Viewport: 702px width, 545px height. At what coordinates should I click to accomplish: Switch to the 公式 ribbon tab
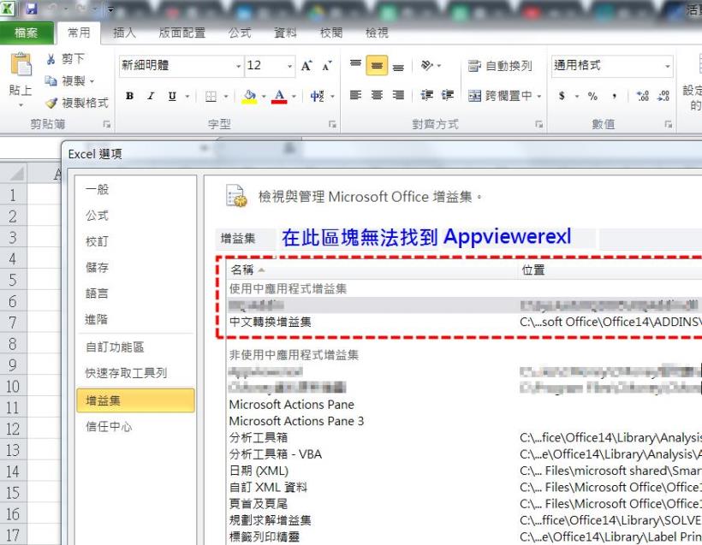pyautogui.click(x=240, y=33)
